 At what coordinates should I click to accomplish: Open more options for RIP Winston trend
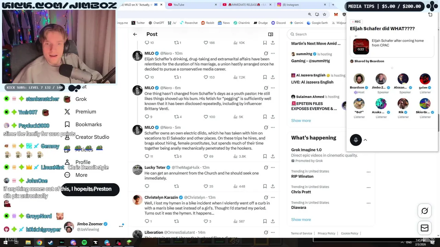[368, 172]
